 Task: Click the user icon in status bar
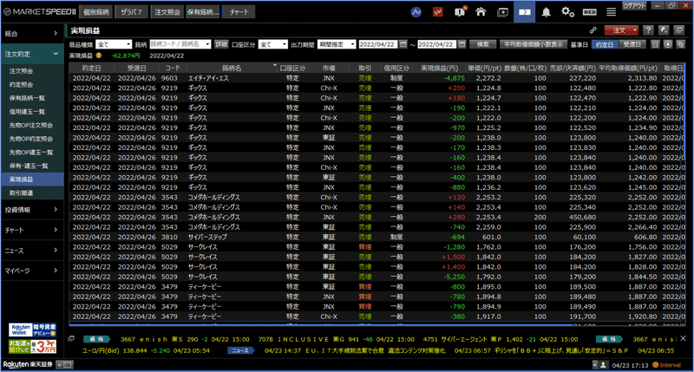pos(603,365)
